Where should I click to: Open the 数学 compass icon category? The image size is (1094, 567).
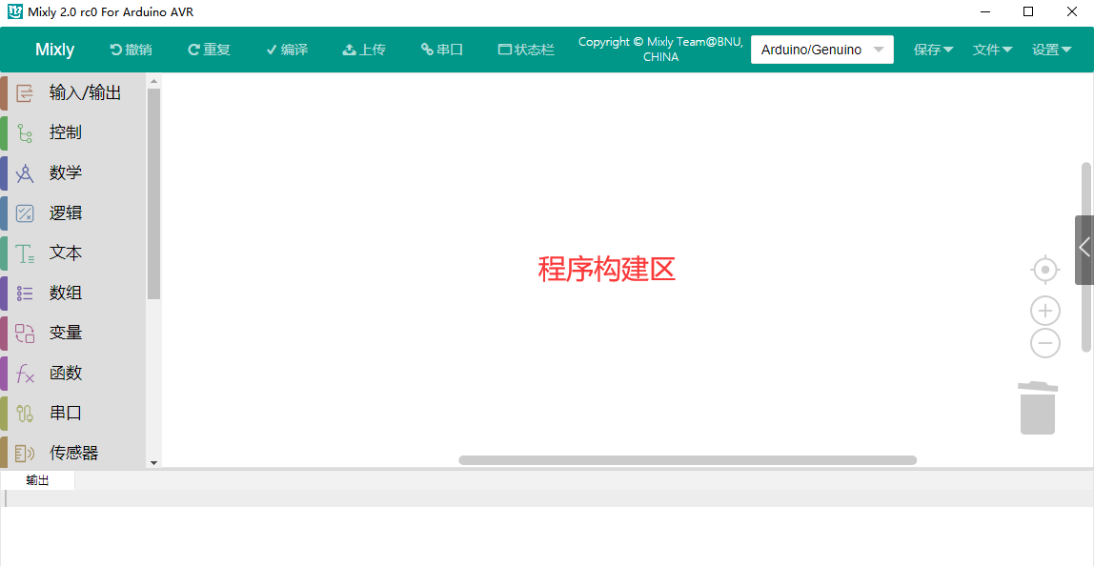pyautogui.click(x=25, y=173)
